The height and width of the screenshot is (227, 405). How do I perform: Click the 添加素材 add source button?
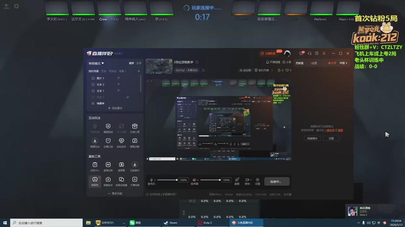115,108
